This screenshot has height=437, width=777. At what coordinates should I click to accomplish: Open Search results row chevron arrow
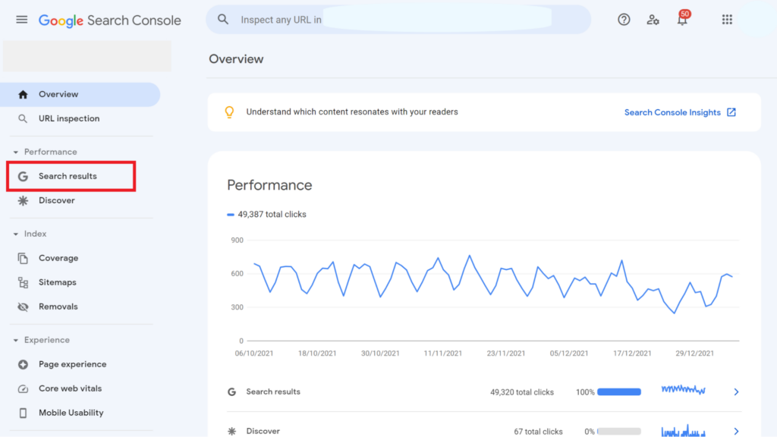point(736,392)
